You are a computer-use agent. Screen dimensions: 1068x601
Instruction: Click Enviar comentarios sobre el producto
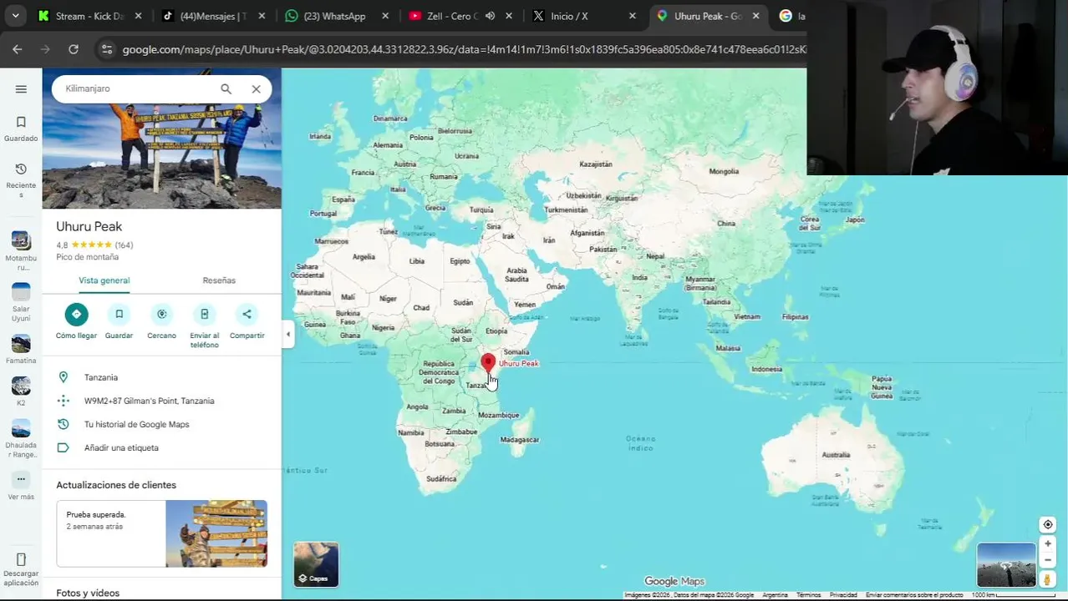pyautogui.click(x=914, y=595)
